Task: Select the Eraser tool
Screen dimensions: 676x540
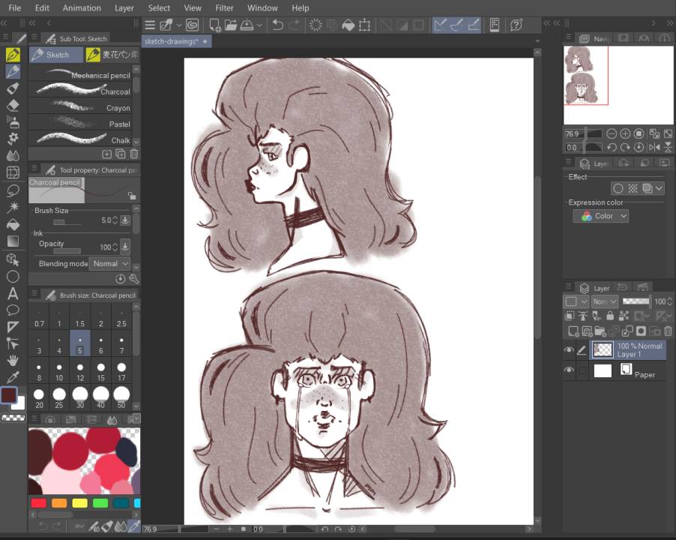Action: [x=13, y=105]
